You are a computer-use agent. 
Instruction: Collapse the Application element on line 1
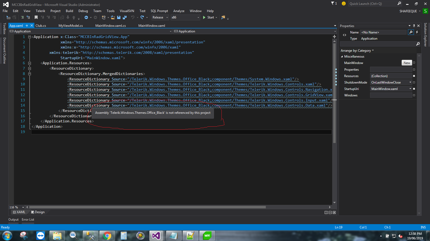(30, 37)
